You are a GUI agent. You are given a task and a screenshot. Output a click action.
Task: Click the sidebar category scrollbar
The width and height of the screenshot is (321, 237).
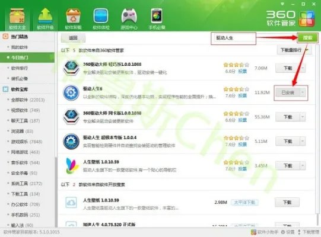click(56, 192)
